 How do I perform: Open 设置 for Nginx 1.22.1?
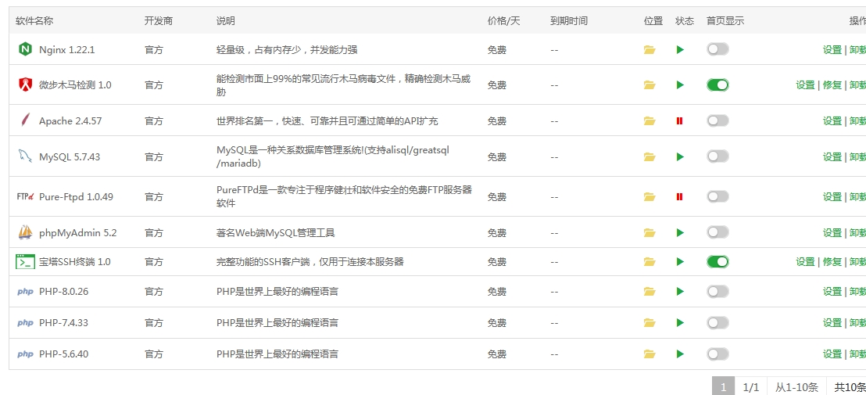(832, 50)
